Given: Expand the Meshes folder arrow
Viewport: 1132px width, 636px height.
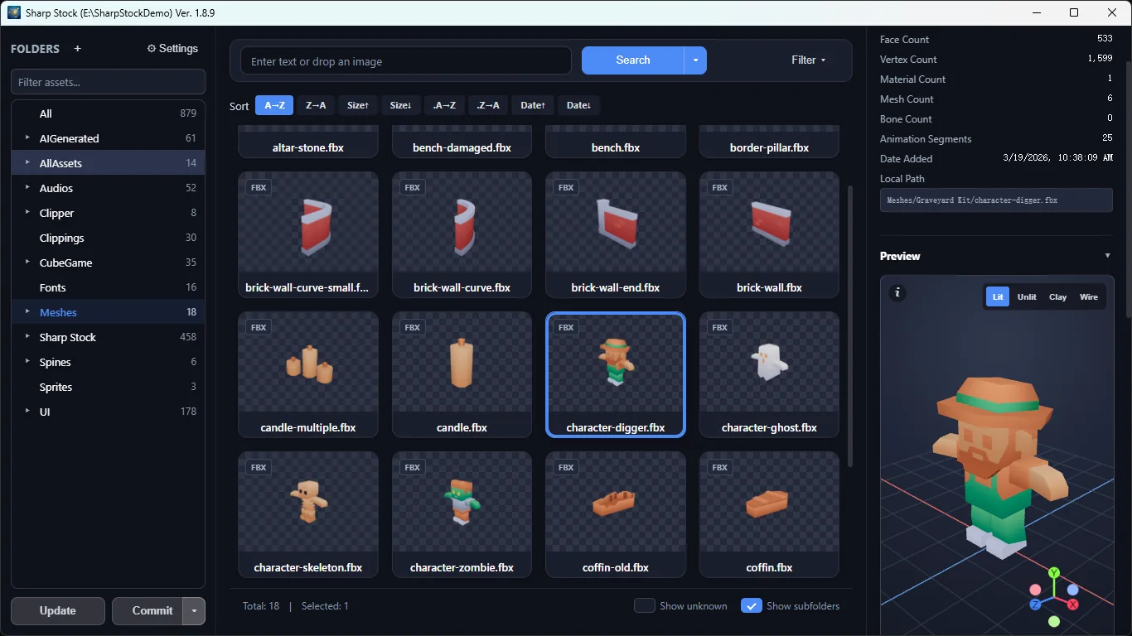Looking at the screenshot, I should tap(27, 312).
